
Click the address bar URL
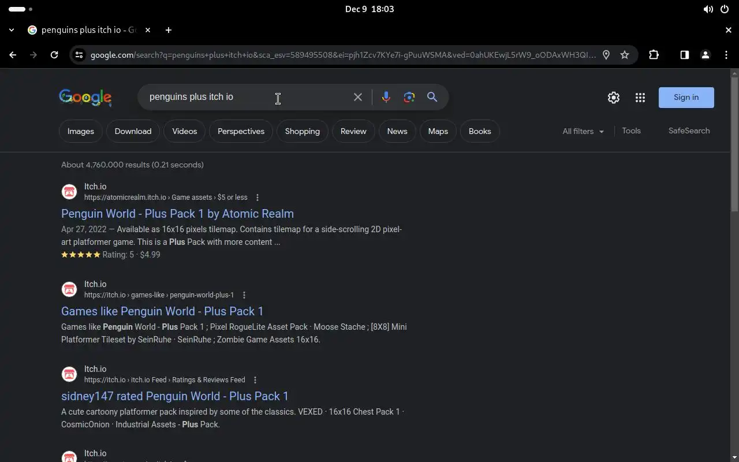[343, 55]
